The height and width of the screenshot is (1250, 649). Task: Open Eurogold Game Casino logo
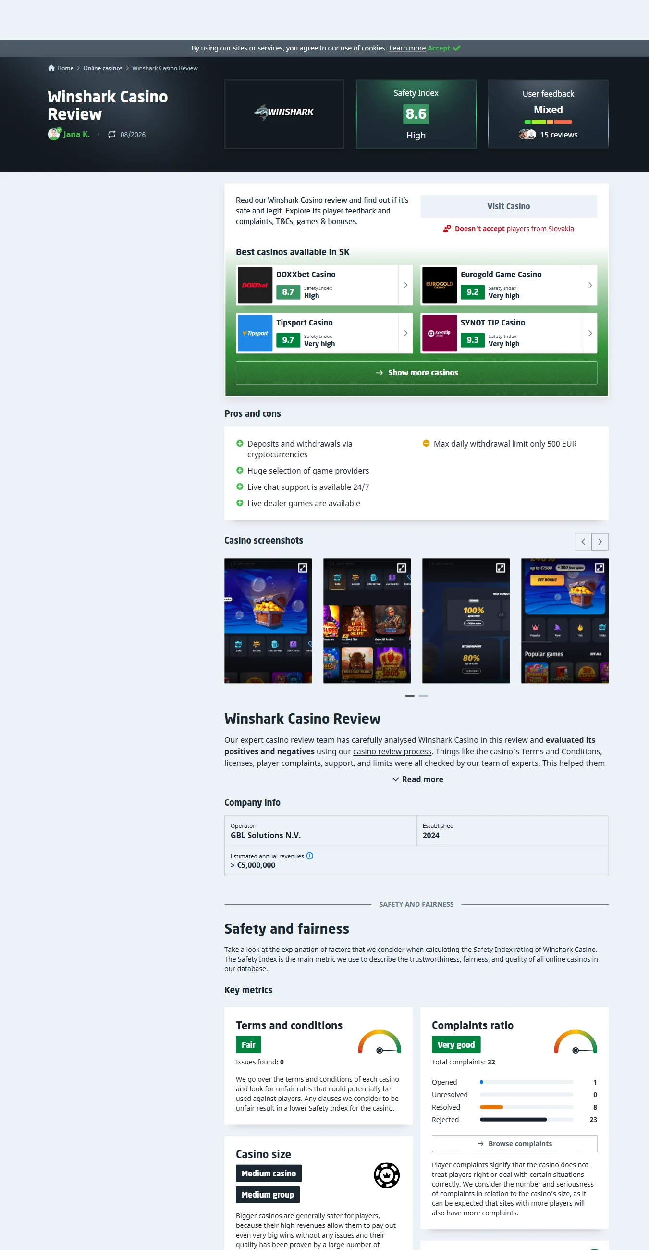click(439, 285)
